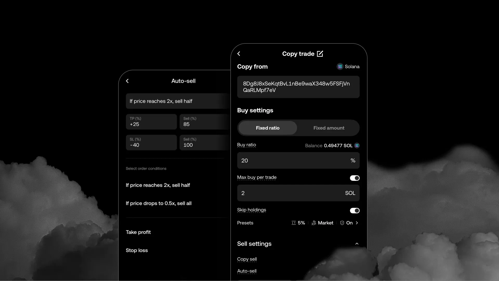Select the Take profit option

138,232
